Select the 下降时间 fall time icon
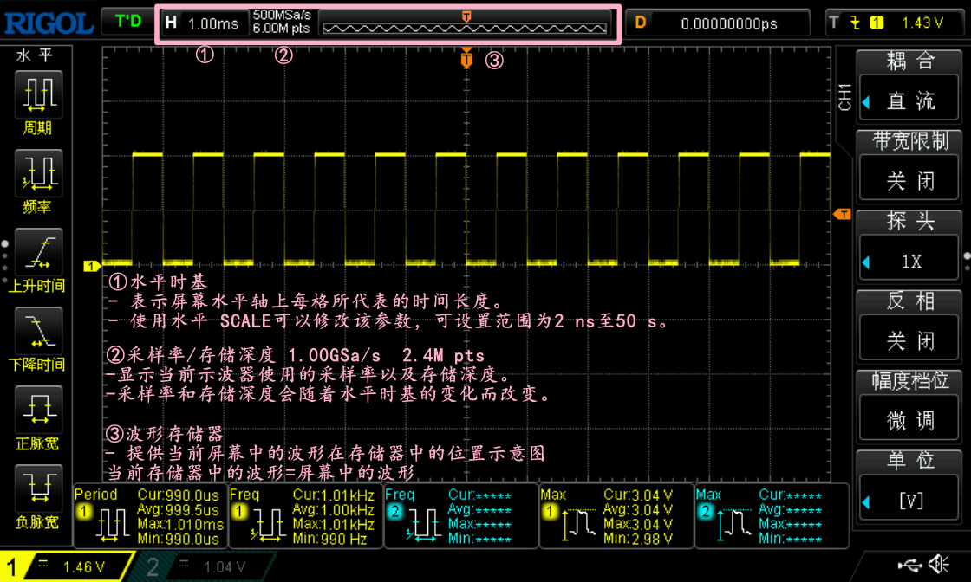 pos(38,330)
